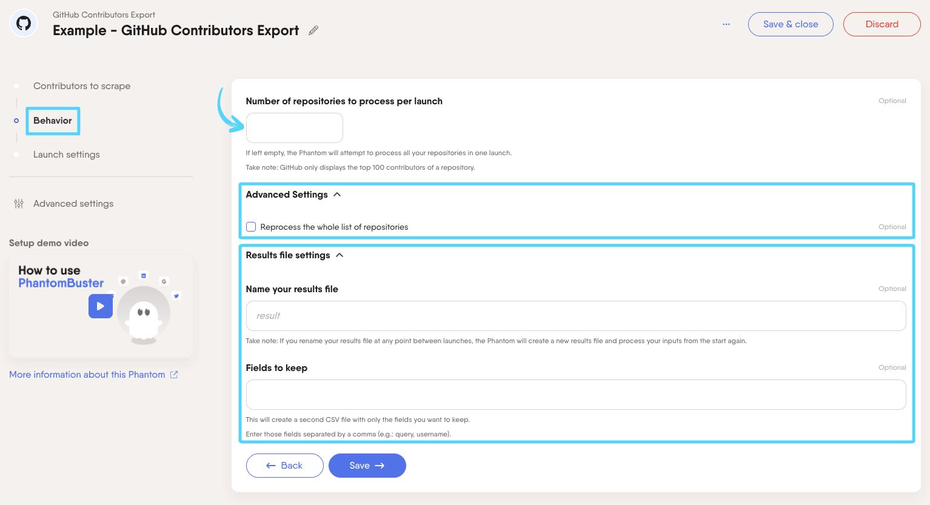Click the Save button with arrow
Screen dimensions: 930x505
click(367, 466)
